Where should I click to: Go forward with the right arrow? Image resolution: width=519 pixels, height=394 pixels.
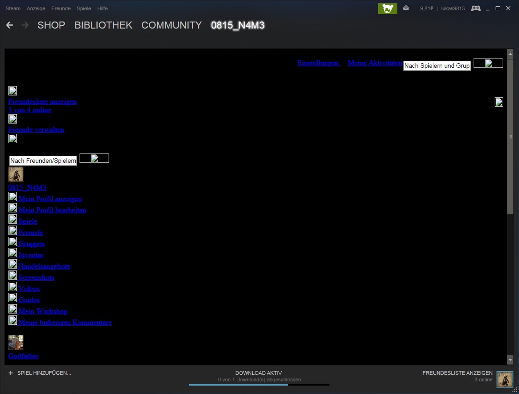[x=25, y=25]
